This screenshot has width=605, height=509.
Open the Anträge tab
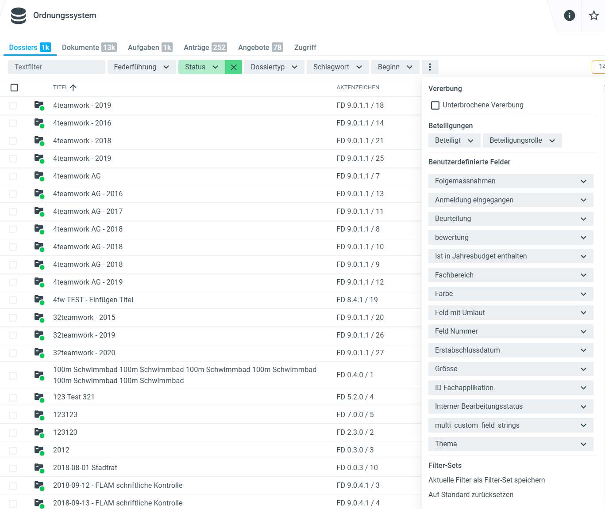coord(204,47)
